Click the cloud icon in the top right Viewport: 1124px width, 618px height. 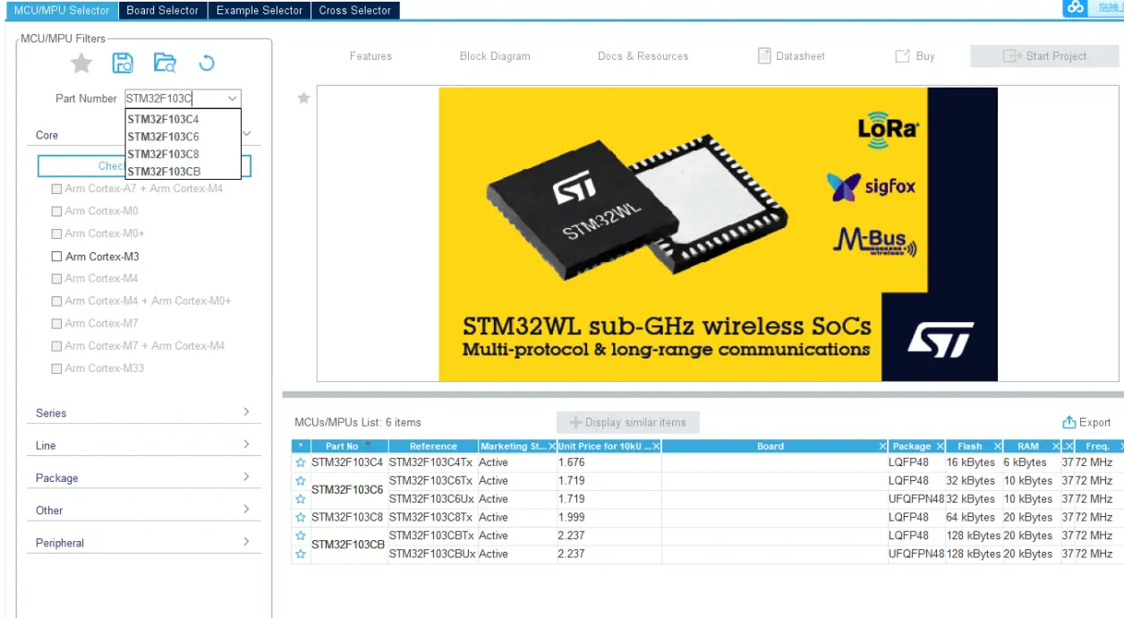click(1076, 7)
